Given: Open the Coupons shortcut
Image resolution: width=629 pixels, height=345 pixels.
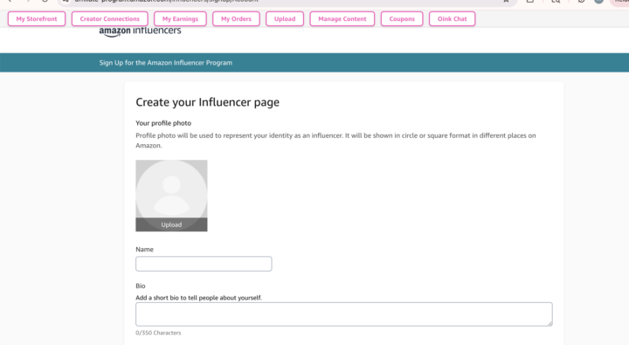Looking at the screenshot, I should (x=402, y=19).
